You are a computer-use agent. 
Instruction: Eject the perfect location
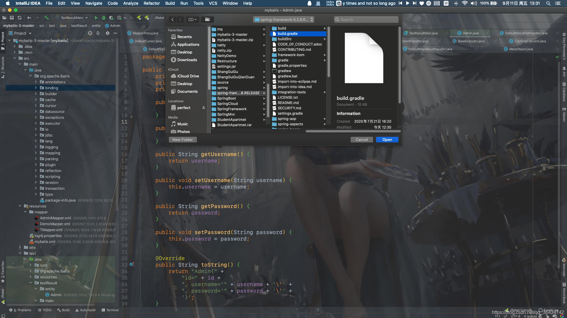[x=203, y=108]
